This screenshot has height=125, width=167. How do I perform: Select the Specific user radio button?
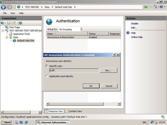point(47,66)
